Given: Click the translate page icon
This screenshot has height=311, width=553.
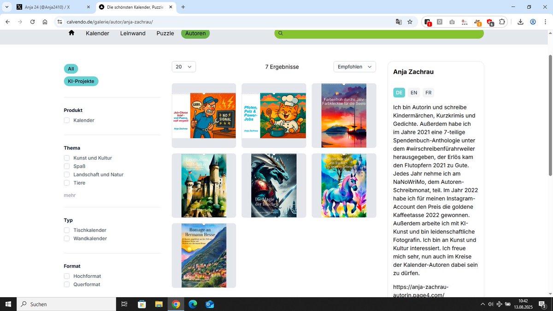Looking at the screenshot, I should (x=399, y=22).
